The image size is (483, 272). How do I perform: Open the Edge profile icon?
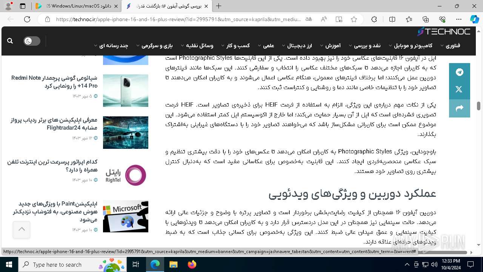(9, 6)
